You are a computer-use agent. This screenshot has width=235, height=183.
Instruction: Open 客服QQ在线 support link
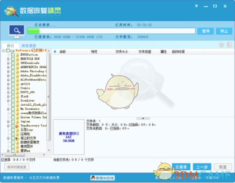tap(103, 178)
